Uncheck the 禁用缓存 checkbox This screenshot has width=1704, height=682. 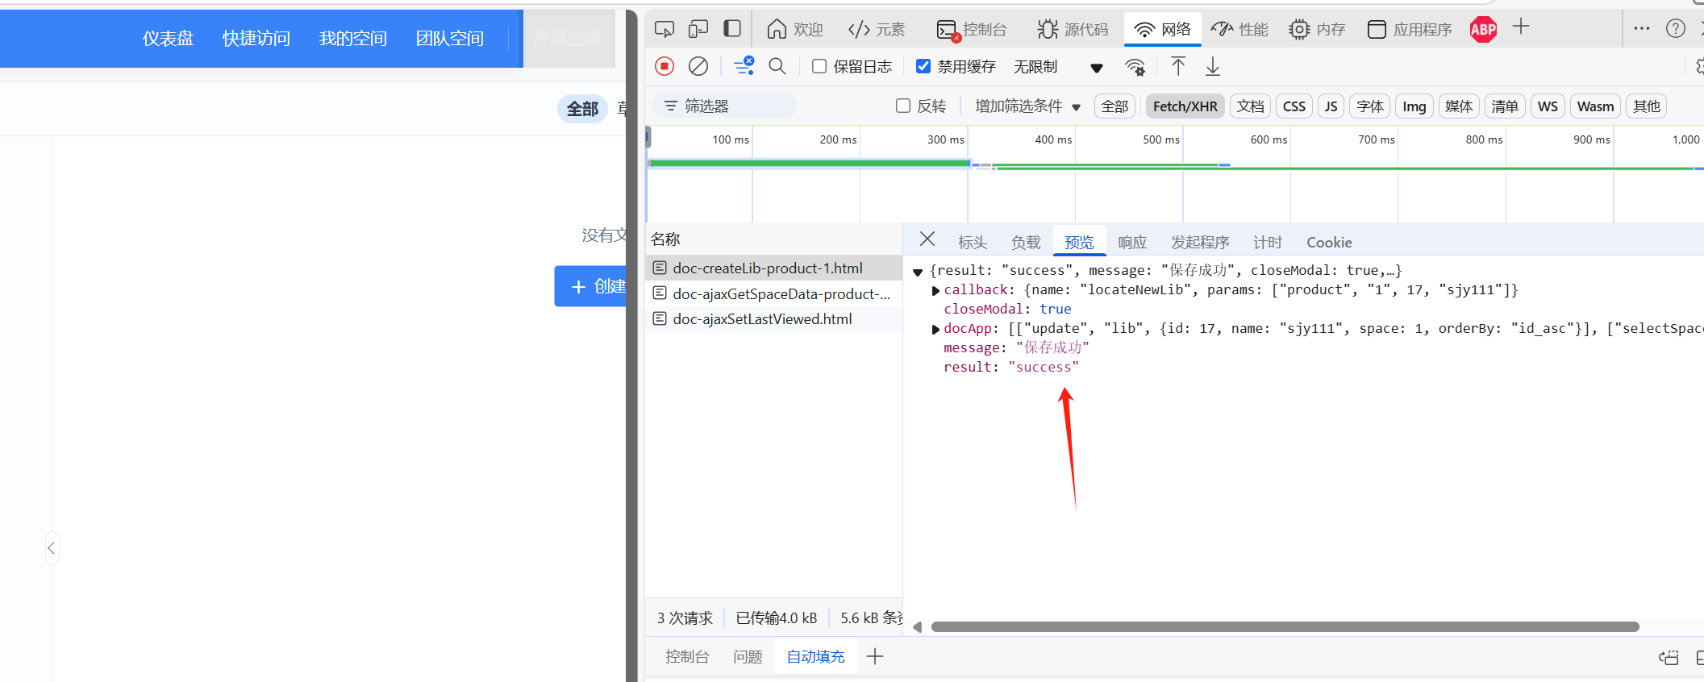(x=923, y=66)
